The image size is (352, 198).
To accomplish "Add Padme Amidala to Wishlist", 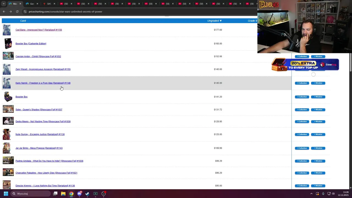I will click(318, 161).
